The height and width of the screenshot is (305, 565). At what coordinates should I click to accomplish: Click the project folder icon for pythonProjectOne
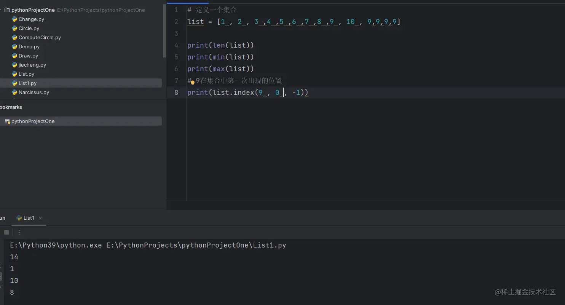pos(7,10)
